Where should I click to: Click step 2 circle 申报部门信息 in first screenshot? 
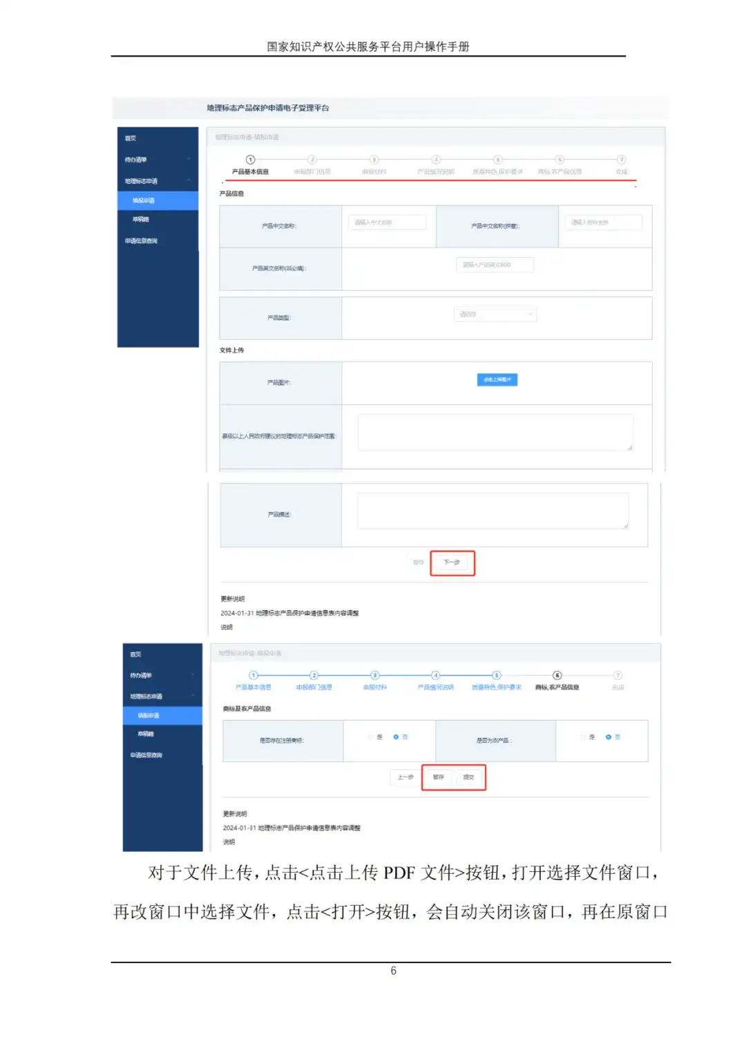(312, 160)
